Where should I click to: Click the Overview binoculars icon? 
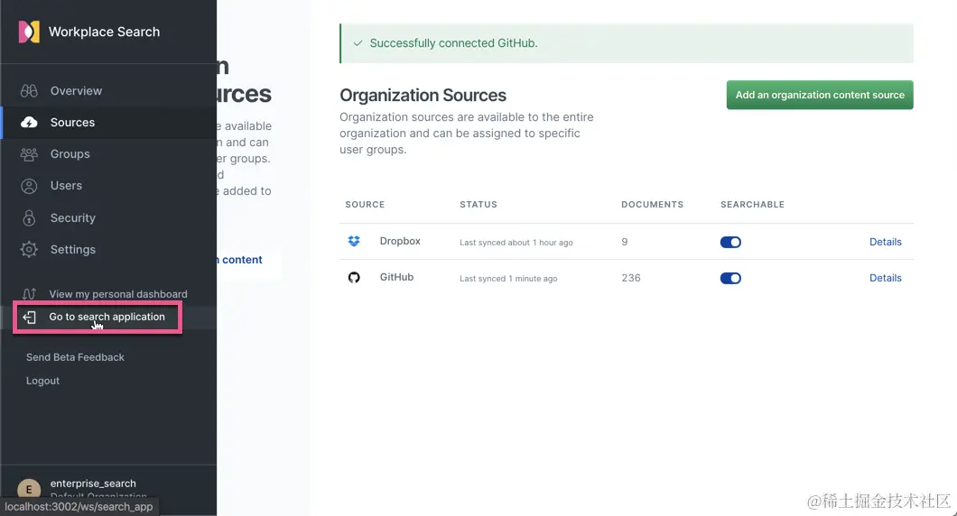tap(29, 91)
